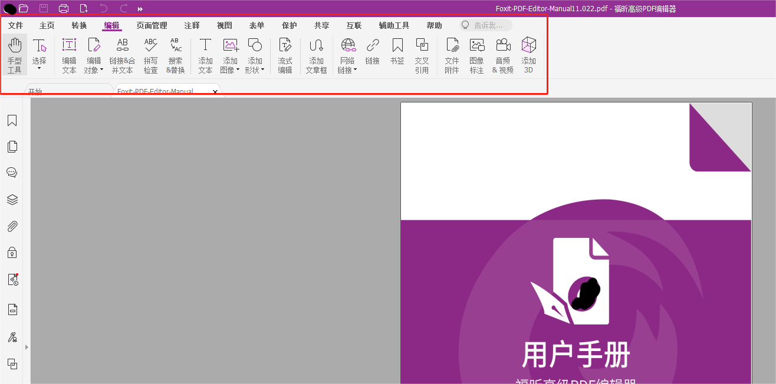The width and height of the screenshot is (776, 384).
Task: Switch to the Protect (保护) tab
Action: pyautogui.click(x=289, y=25)
